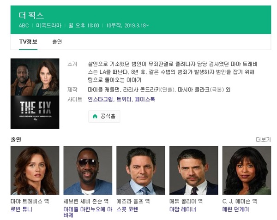Click 더보기 to see more cast
The width and height of the screenshot is (277, 220).
263,140
